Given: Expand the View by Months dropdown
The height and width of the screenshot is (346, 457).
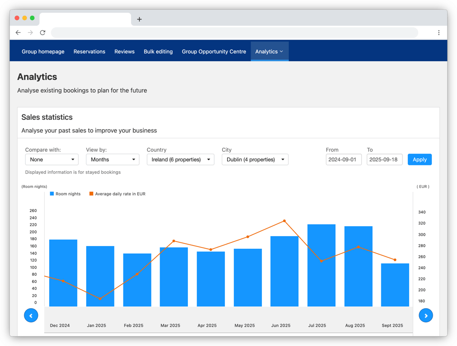Looking at the screenshot, I should [113, 159].
